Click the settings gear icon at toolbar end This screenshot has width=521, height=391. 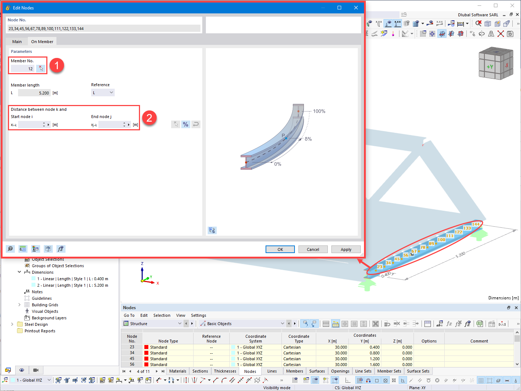[x=510, y=34]
